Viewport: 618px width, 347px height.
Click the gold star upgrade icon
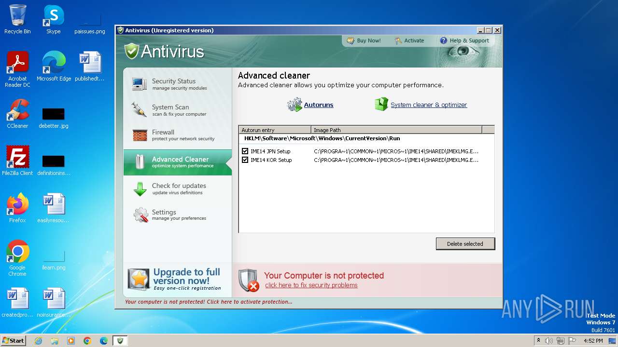139,280
